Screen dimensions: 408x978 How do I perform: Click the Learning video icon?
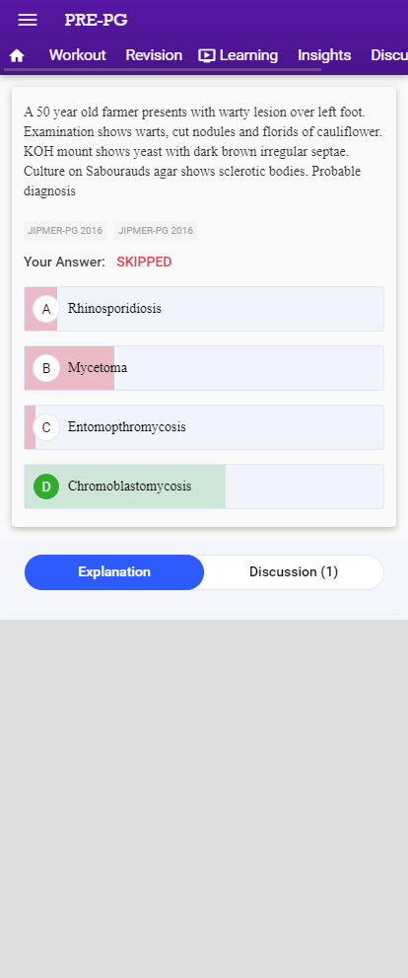tap(207, 55)
